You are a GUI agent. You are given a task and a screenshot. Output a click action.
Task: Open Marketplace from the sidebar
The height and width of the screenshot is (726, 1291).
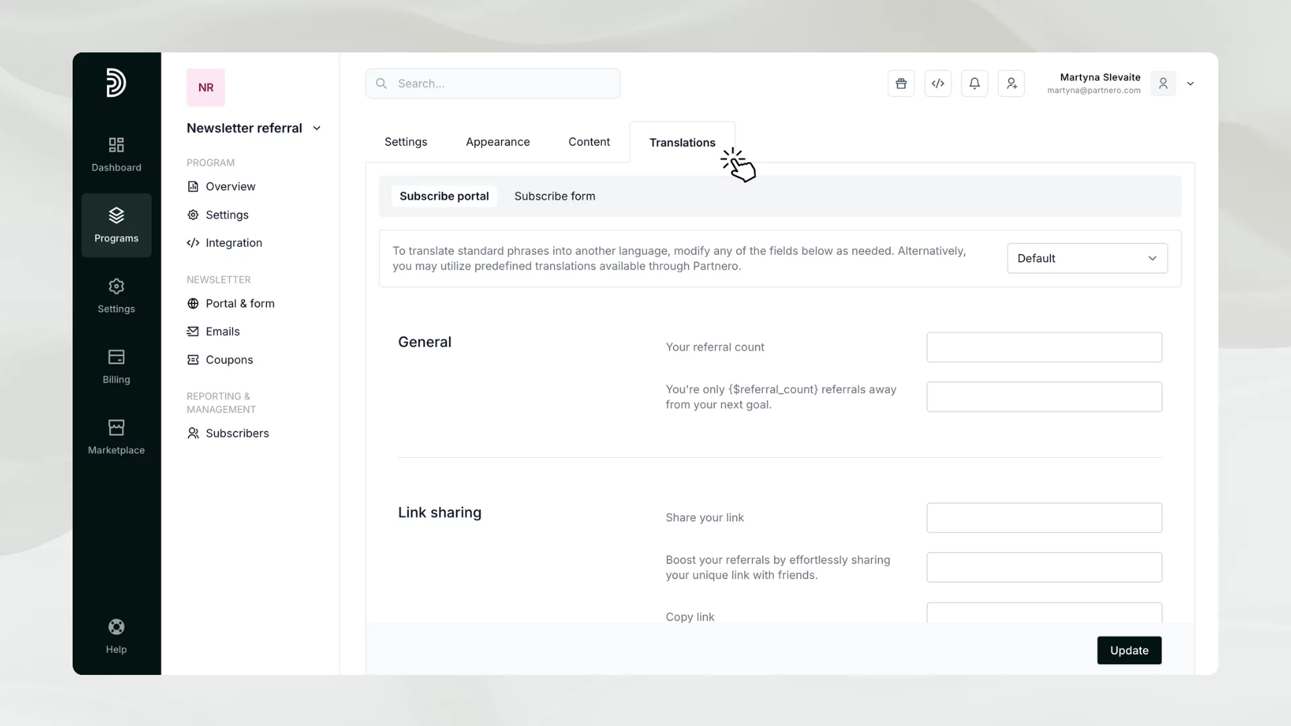(x=116, y=436)
